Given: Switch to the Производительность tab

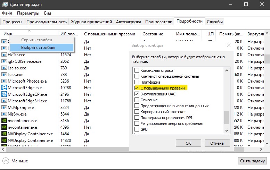Looking at the screenshot, I should 47,22.
